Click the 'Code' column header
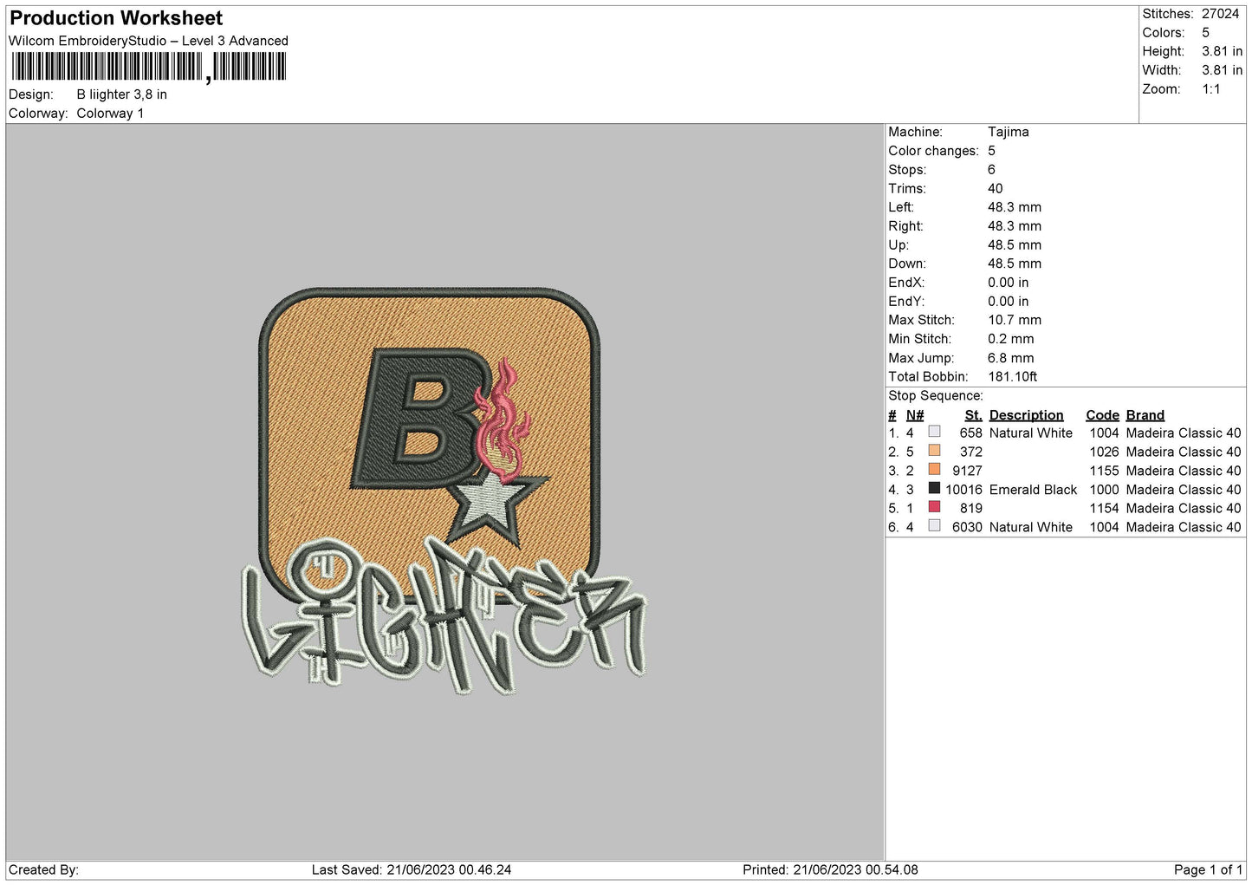The image size is (1252, 885). 1102,415
